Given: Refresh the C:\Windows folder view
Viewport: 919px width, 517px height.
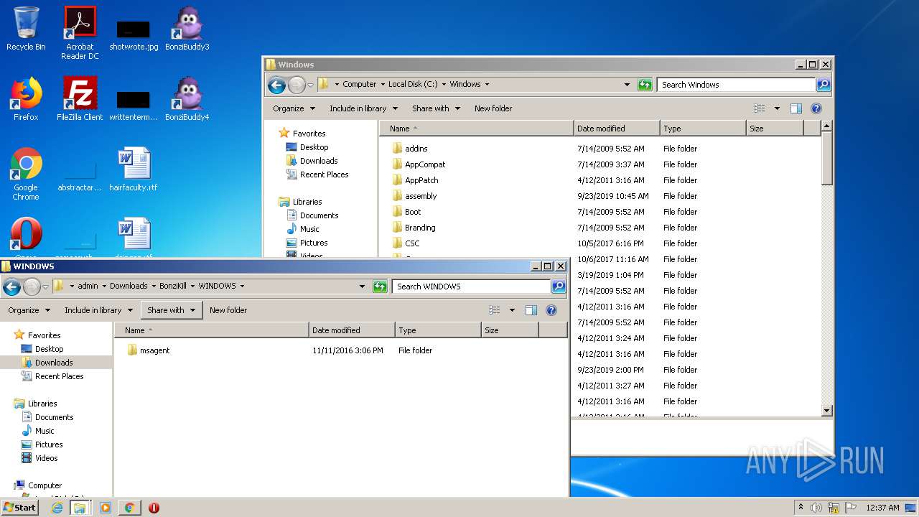Looking at the screenshot, I should (x=645, y=85).
